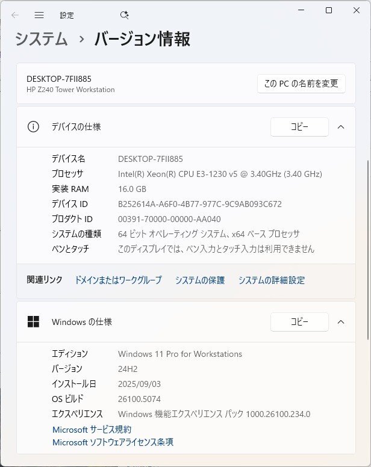Click the 関連リンク label
The height and width of the screenshot is (467, 371).
[x=45, y=280]
